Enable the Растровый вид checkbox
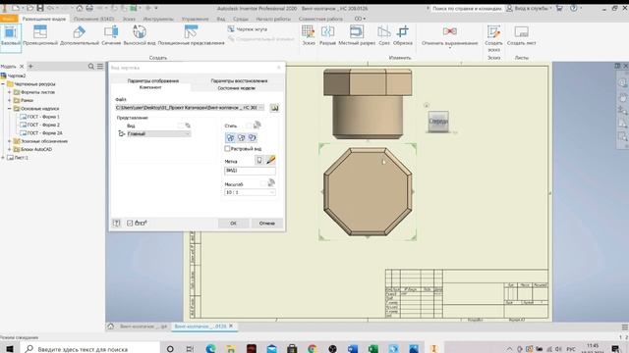 click(x=227, y=148)
